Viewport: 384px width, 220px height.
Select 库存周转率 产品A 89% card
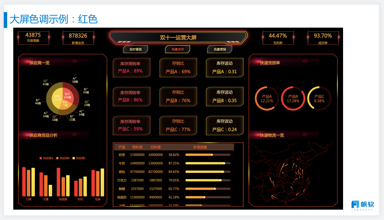[x=131, y=68]
